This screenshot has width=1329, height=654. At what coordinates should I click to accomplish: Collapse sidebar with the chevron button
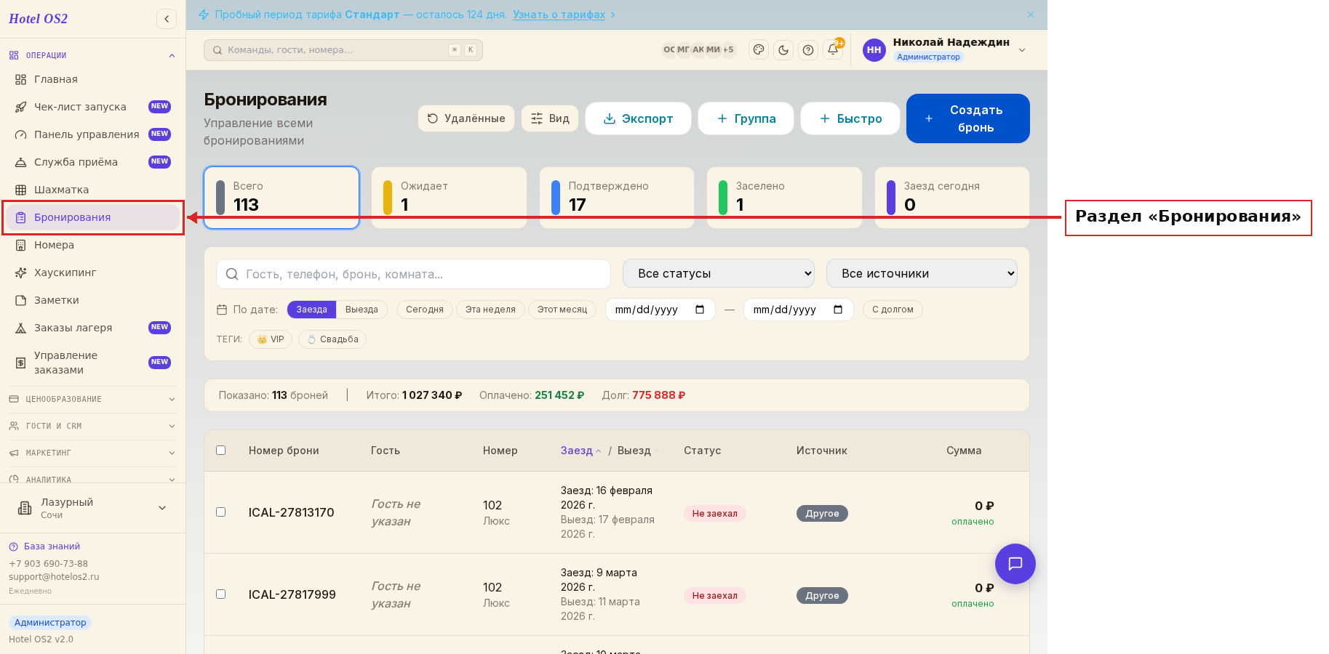(167, 19)
